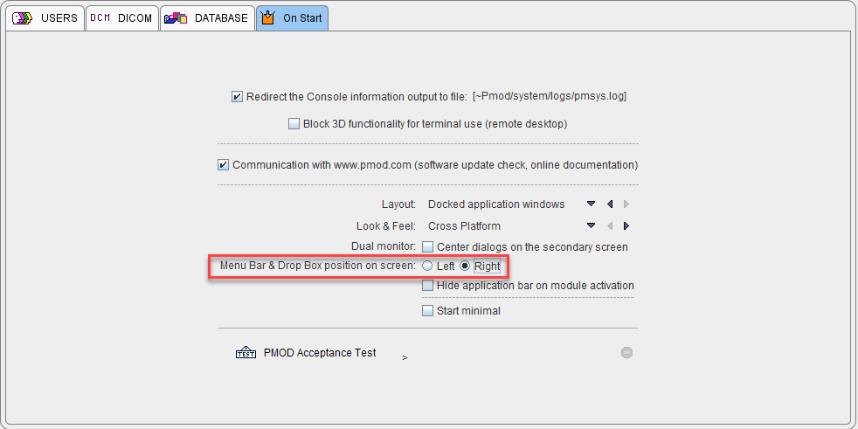This screenshot has width=858, height=429.
Task: Check the Start minimal option
Action: (x=427, y=311)
